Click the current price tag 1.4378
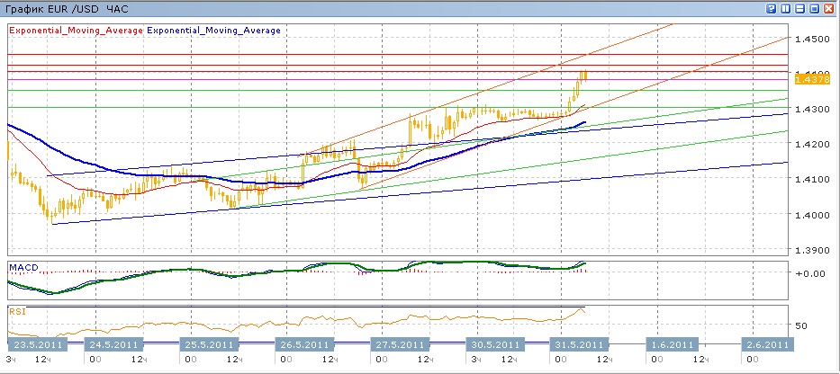The image size is (840, 374). 813,79
